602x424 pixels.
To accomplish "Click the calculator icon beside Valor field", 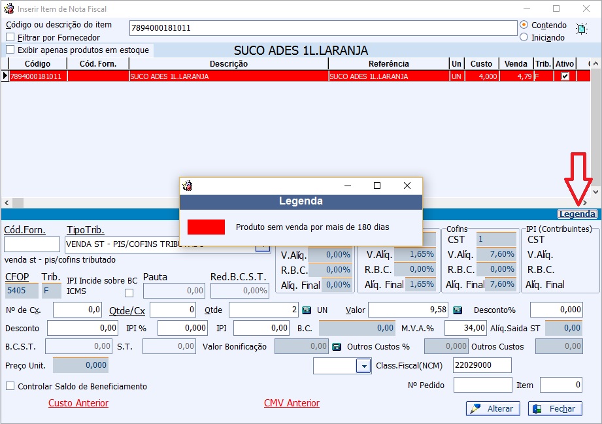I will (x=458, y=310).
